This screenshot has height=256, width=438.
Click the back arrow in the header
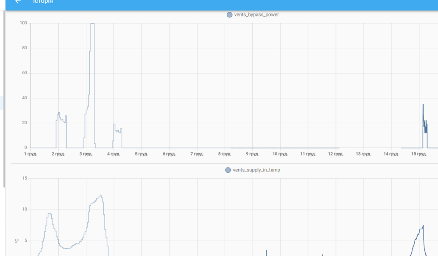point(18,2)
